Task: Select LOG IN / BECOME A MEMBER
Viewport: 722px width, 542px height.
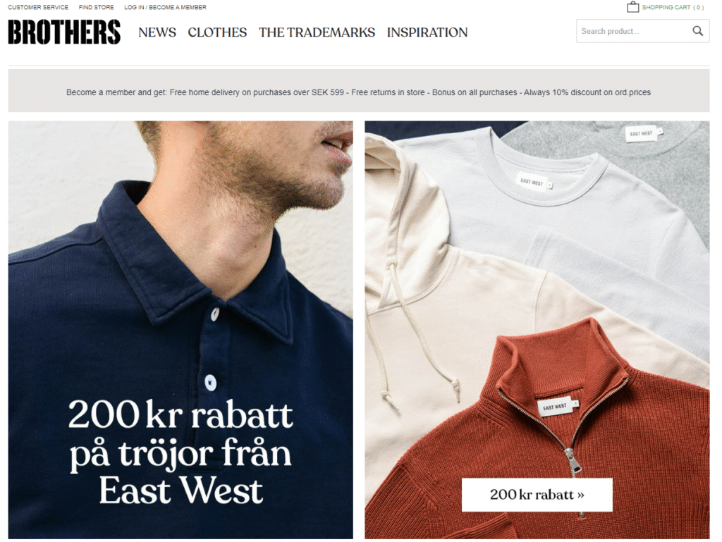Action: 165,7
